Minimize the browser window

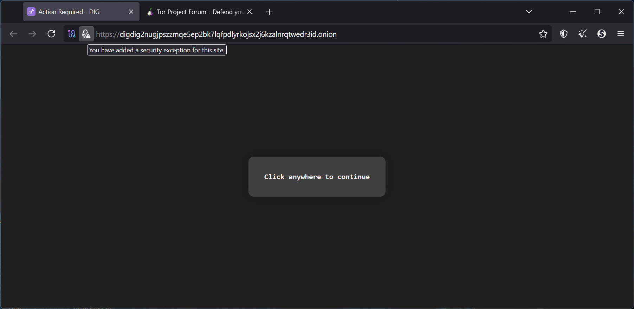(x=573, y=12)
